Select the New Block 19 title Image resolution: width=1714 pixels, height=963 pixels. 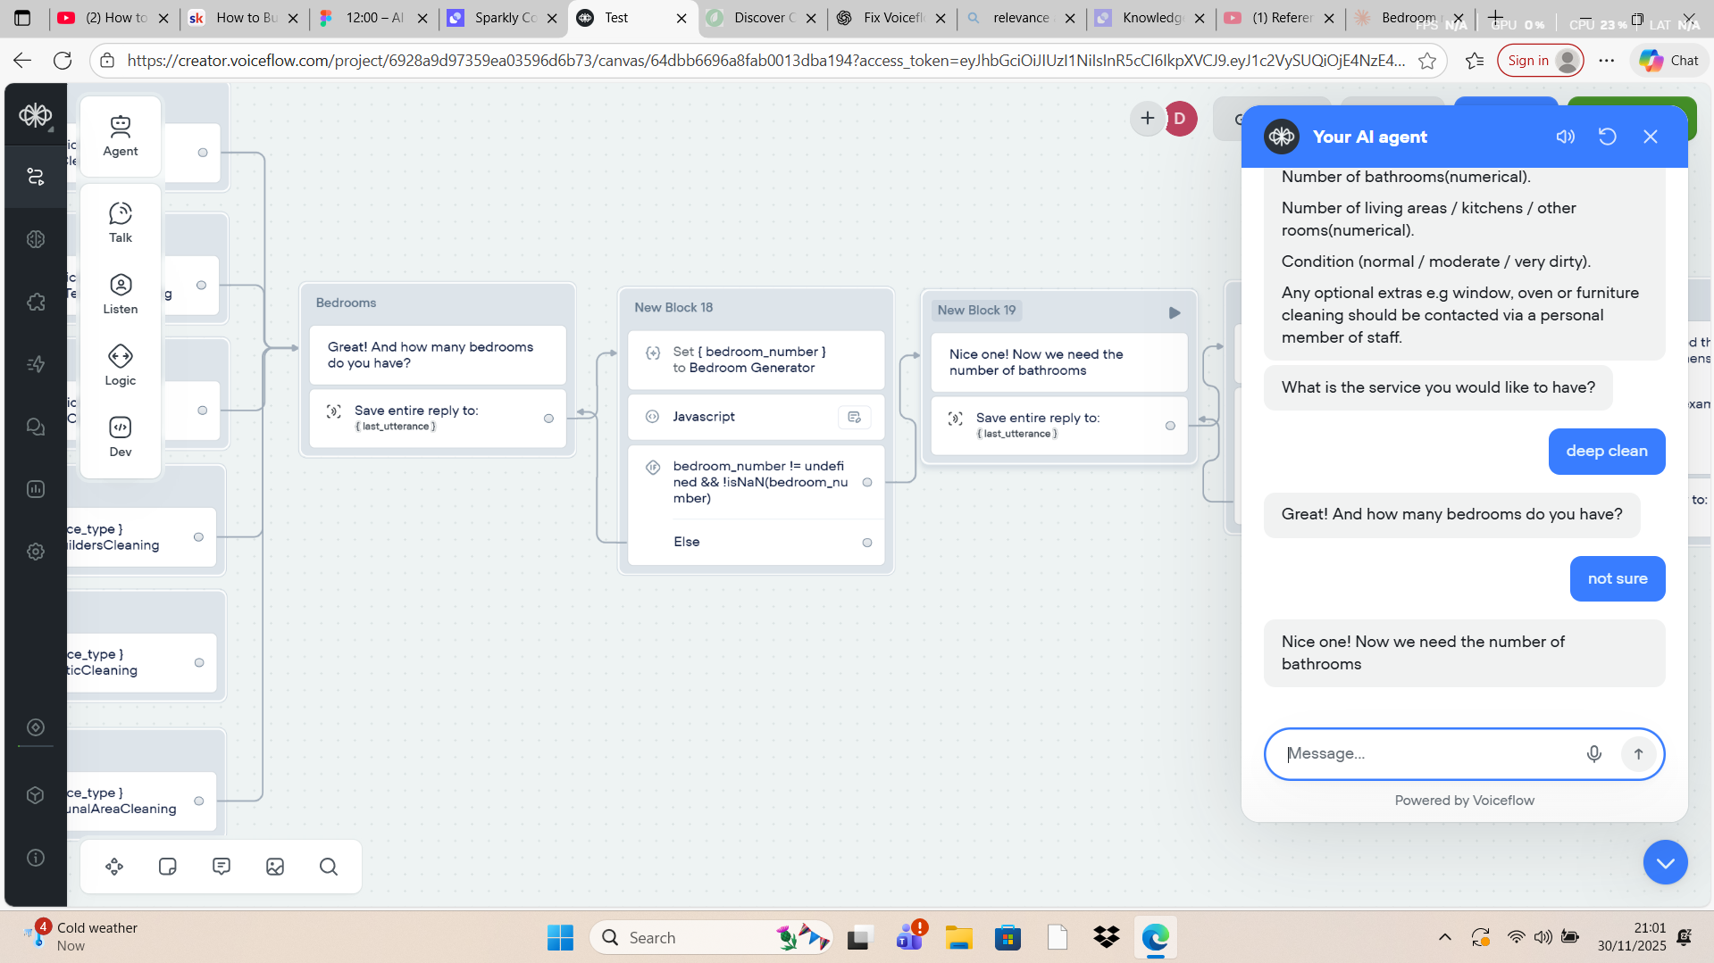pyautogui.click(x=977, y=311)
